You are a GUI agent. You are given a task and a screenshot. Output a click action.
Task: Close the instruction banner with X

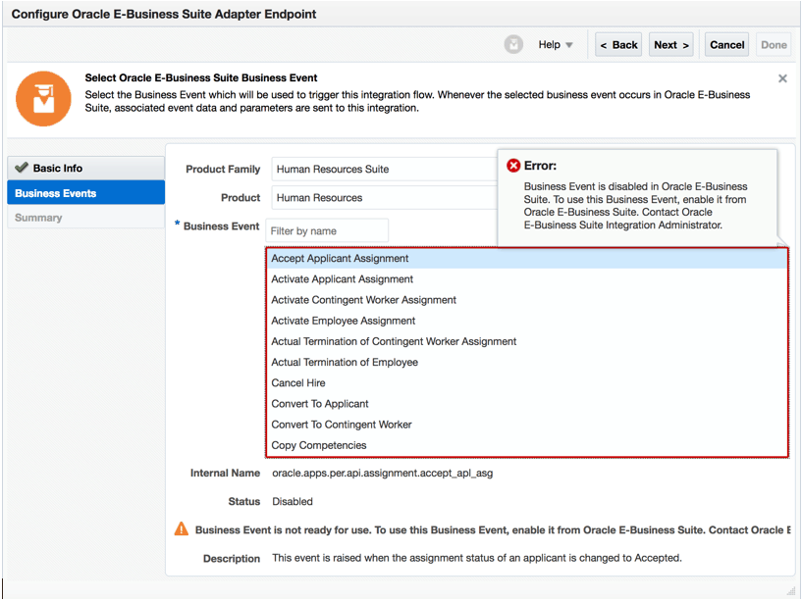click(x=782, y=78)
